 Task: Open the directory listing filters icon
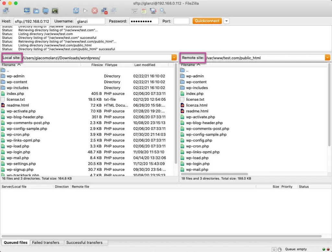(135, 11)
